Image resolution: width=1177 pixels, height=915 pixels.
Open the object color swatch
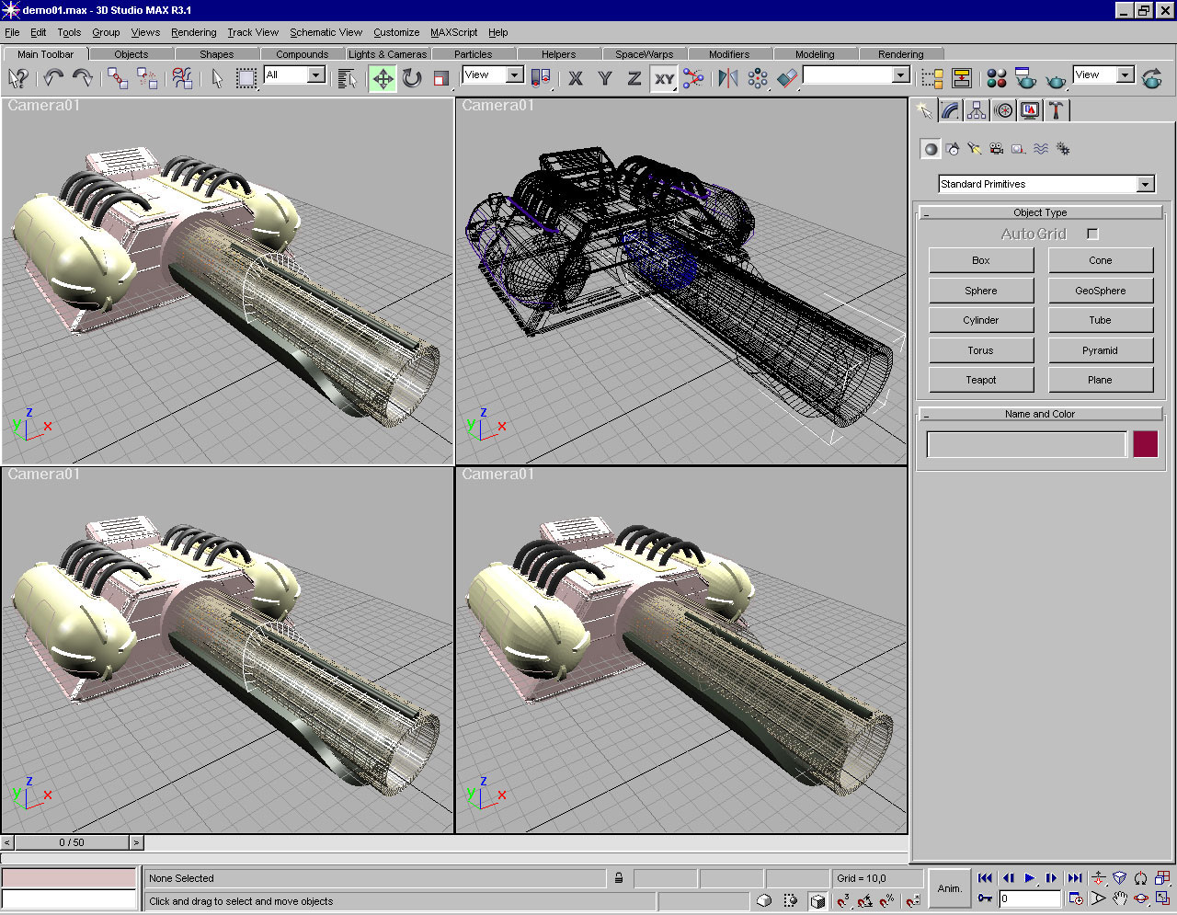coord(1145,445)
